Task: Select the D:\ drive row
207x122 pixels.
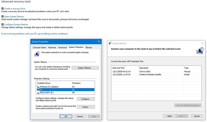Action: [x=65, y=90]
